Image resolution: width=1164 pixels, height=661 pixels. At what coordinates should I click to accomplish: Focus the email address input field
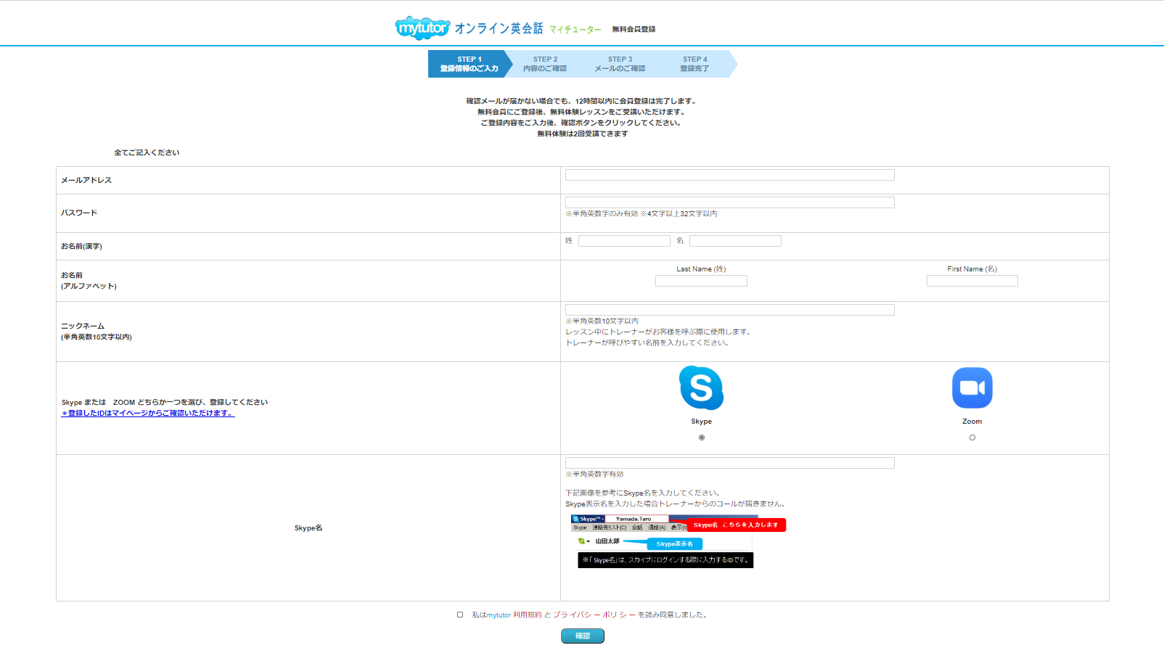pyautogui.click(x=729, y=175)
